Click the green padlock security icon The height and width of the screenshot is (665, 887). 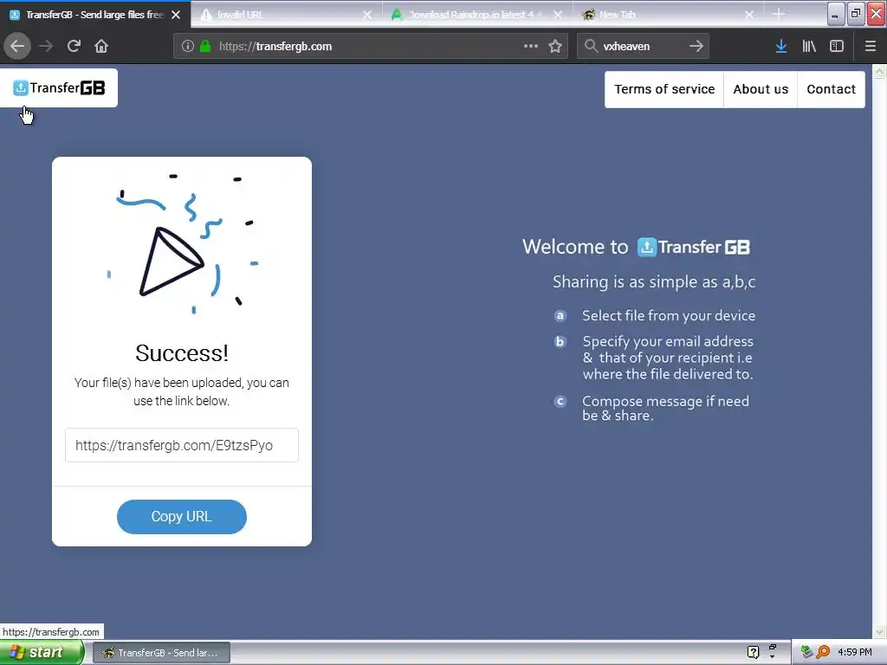click(205, 46)
